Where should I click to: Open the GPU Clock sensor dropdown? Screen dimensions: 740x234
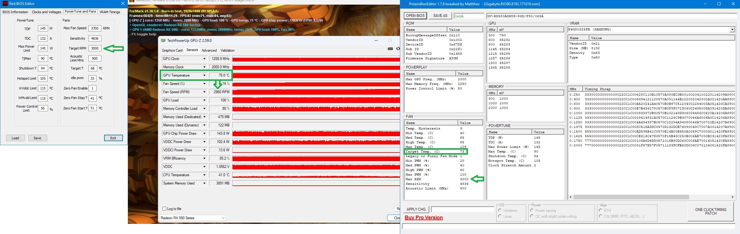click(x=204, y=59)
